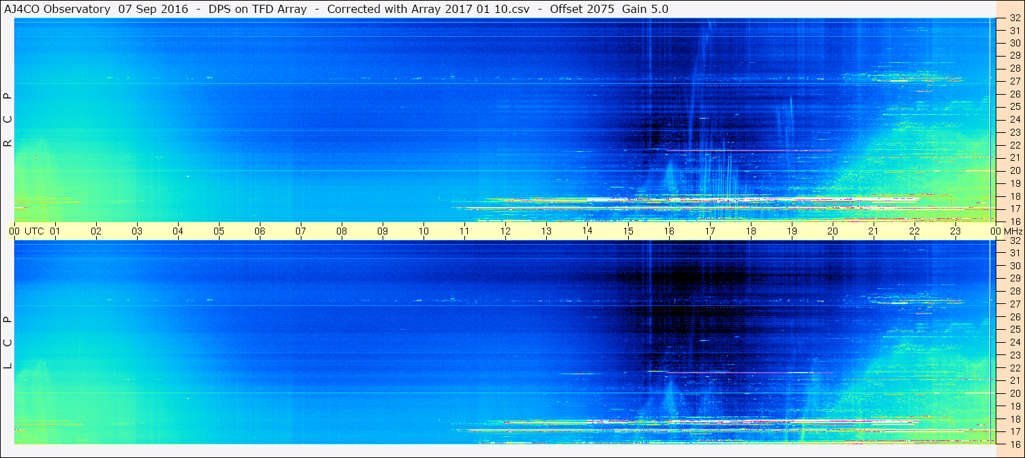Click the MHz label on the time axis
The height and width of the screenshot is (458, 1025).
pos(1013,231)
